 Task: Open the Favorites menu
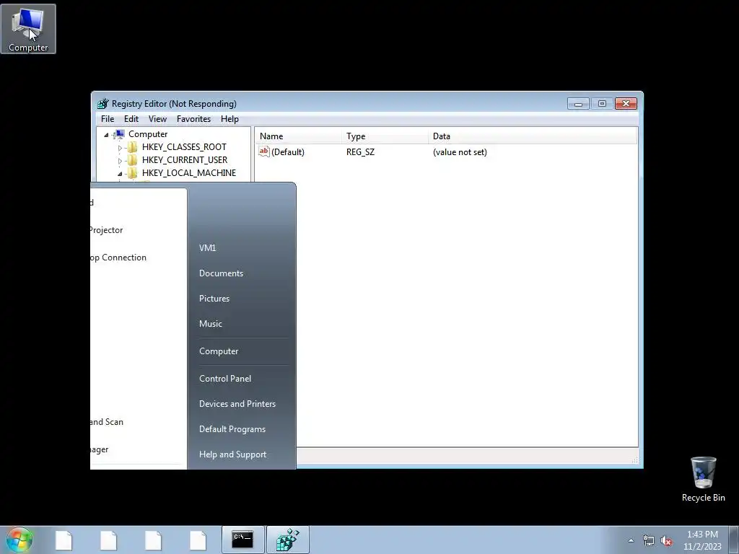point(193,119)
